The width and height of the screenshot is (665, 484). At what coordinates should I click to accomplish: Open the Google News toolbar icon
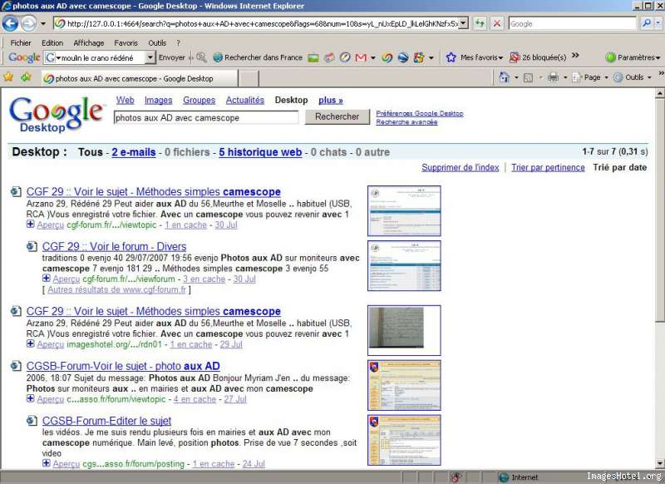tap(329, 57)
